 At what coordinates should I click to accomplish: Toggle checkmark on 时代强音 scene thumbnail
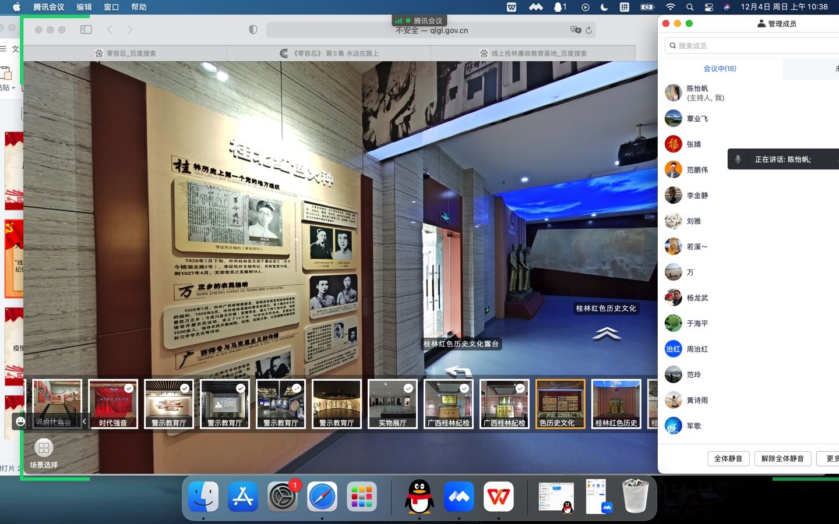pyautogui.click(x=129, y=388)
